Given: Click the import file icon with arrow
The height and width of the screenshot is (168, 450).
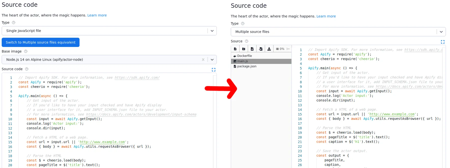Looking at the screenshot, I should click(260, 49).
